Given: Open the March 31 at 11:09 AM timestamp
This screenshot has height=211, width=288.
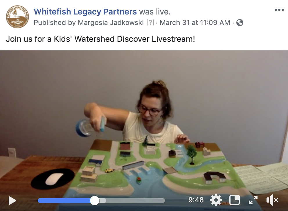Looking at the screenshot, I should point(195,23).
